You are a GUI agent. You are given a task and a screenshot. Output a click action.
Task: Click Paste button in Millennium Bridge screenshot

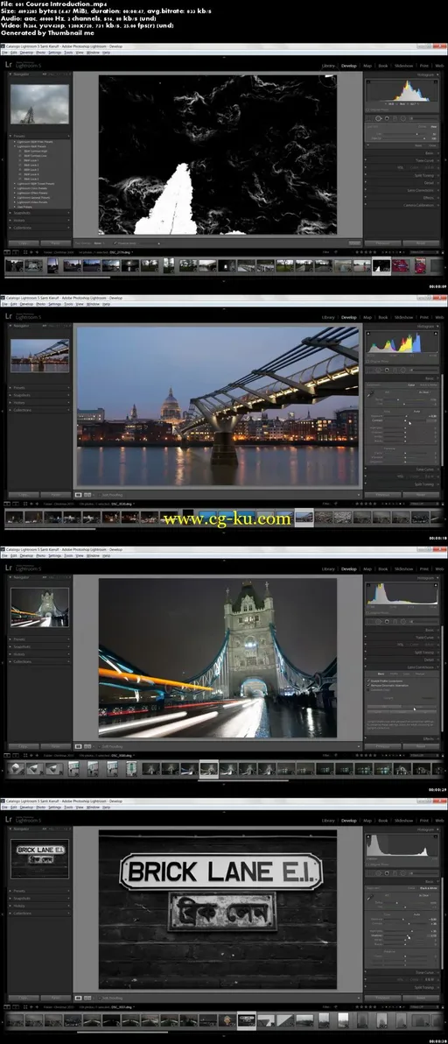point(55,495)
